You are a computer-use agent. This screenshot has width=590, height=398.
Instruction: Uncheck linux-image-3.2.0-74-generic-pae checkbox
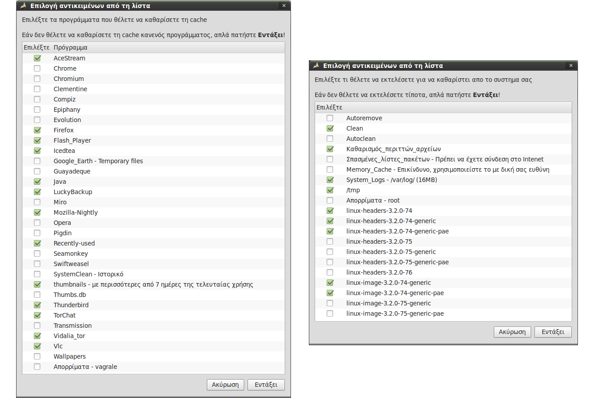pyautogui.click(x=330, y=293)
